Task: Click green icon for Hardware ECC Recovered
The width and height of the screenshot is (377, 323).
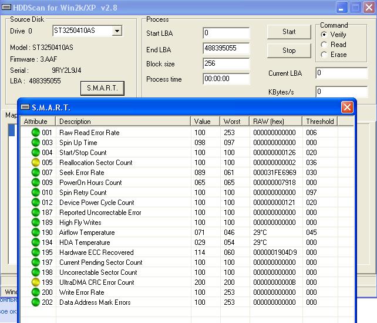Action: [36, 253]
